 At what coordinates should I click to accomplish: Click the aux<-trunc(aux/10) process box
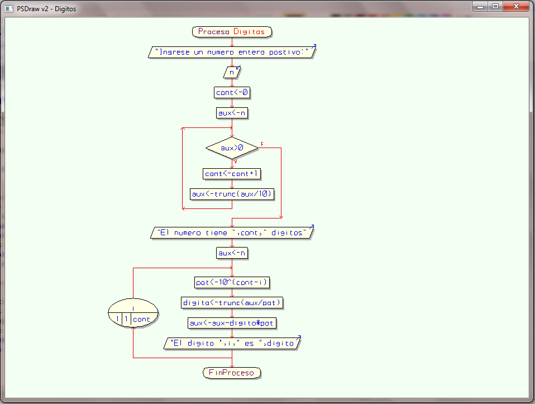232,194
